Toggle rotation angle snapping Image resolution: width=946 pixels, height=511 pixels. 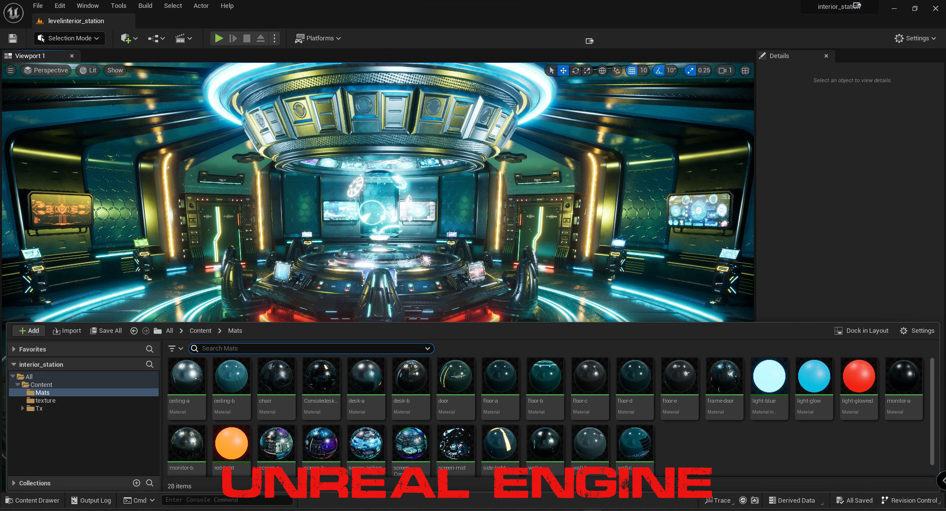659,70
